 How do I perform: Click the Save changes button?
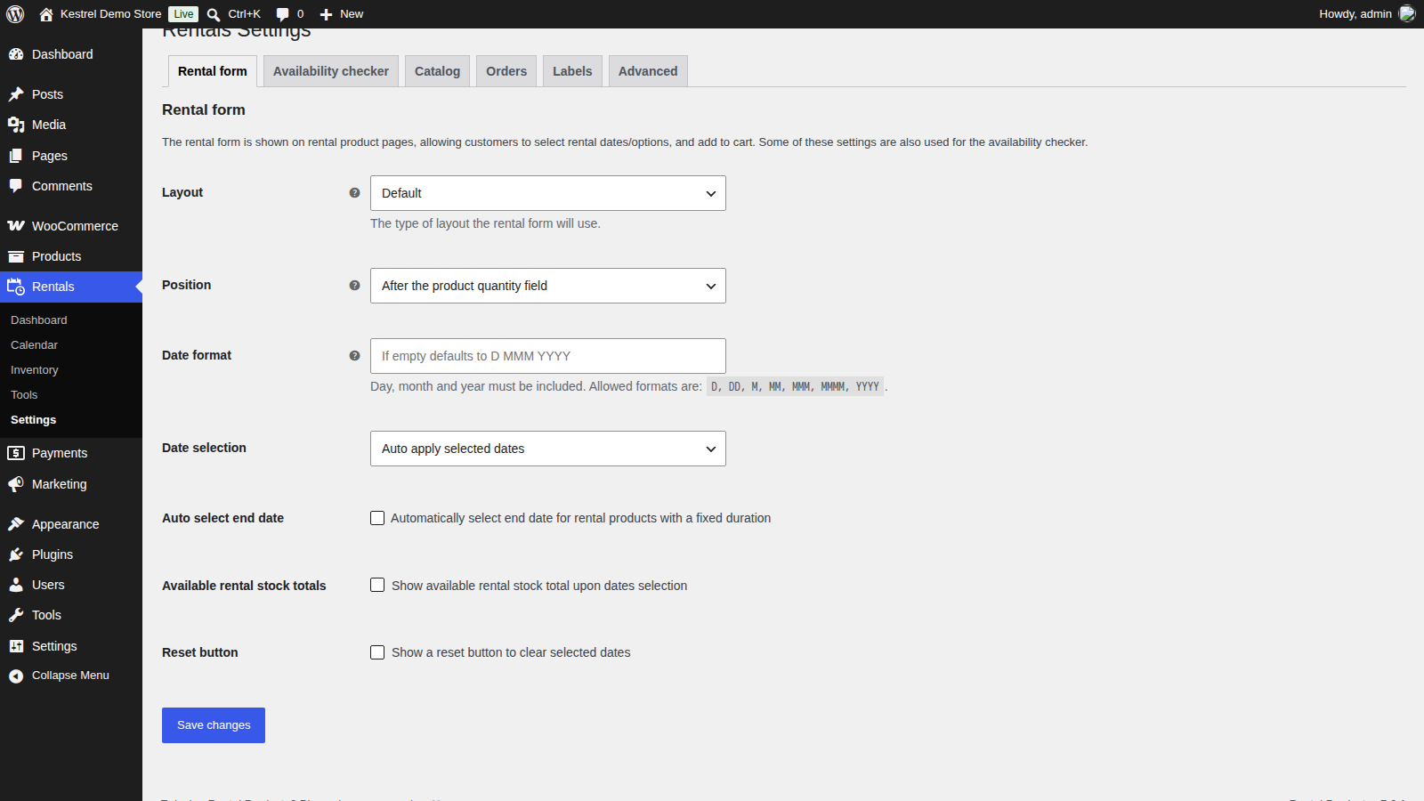click(214, 725)
